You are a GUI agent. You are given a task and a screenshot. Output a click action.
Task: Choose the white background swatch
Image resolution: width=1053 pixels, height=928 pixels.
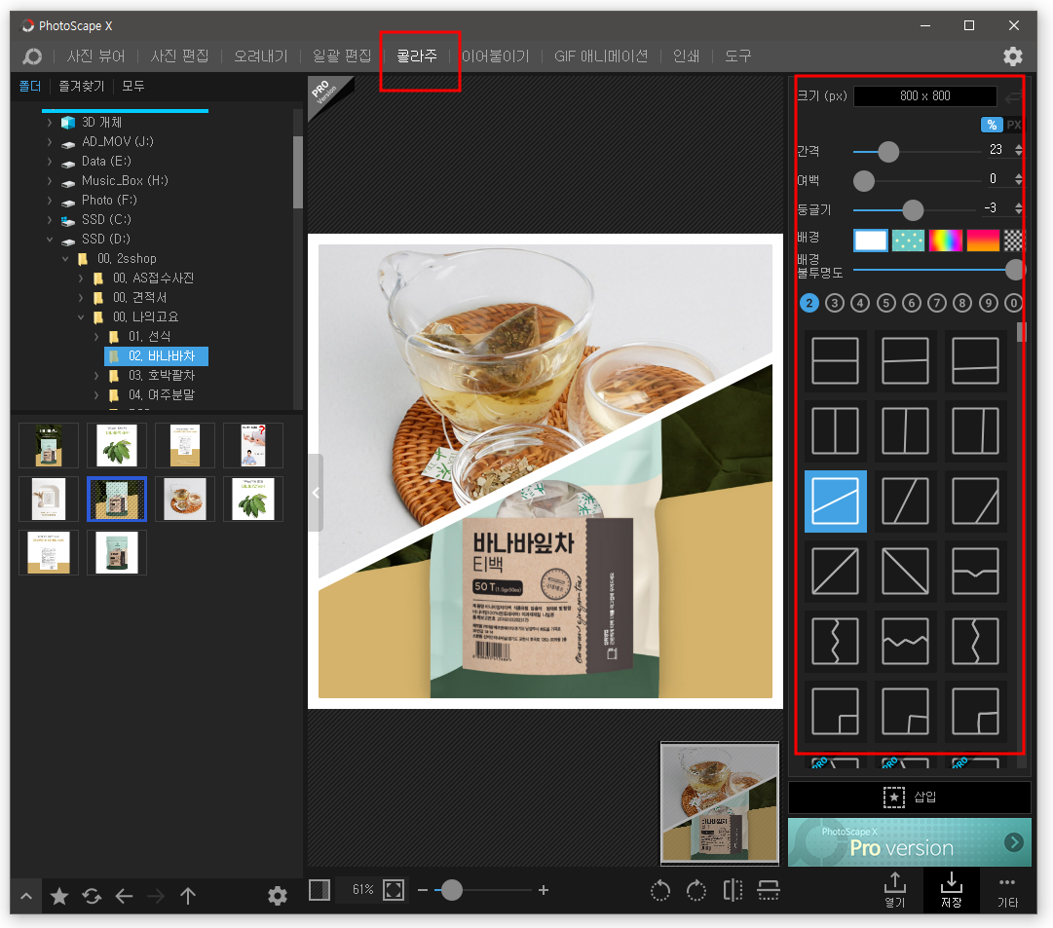[871, 241]
